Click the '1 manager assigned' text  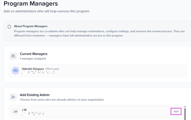pos(32,59)
